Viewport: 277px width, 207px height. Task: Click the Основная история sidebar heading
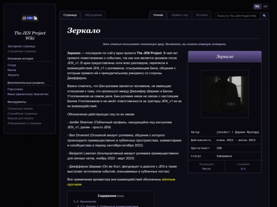coord(21,59)
